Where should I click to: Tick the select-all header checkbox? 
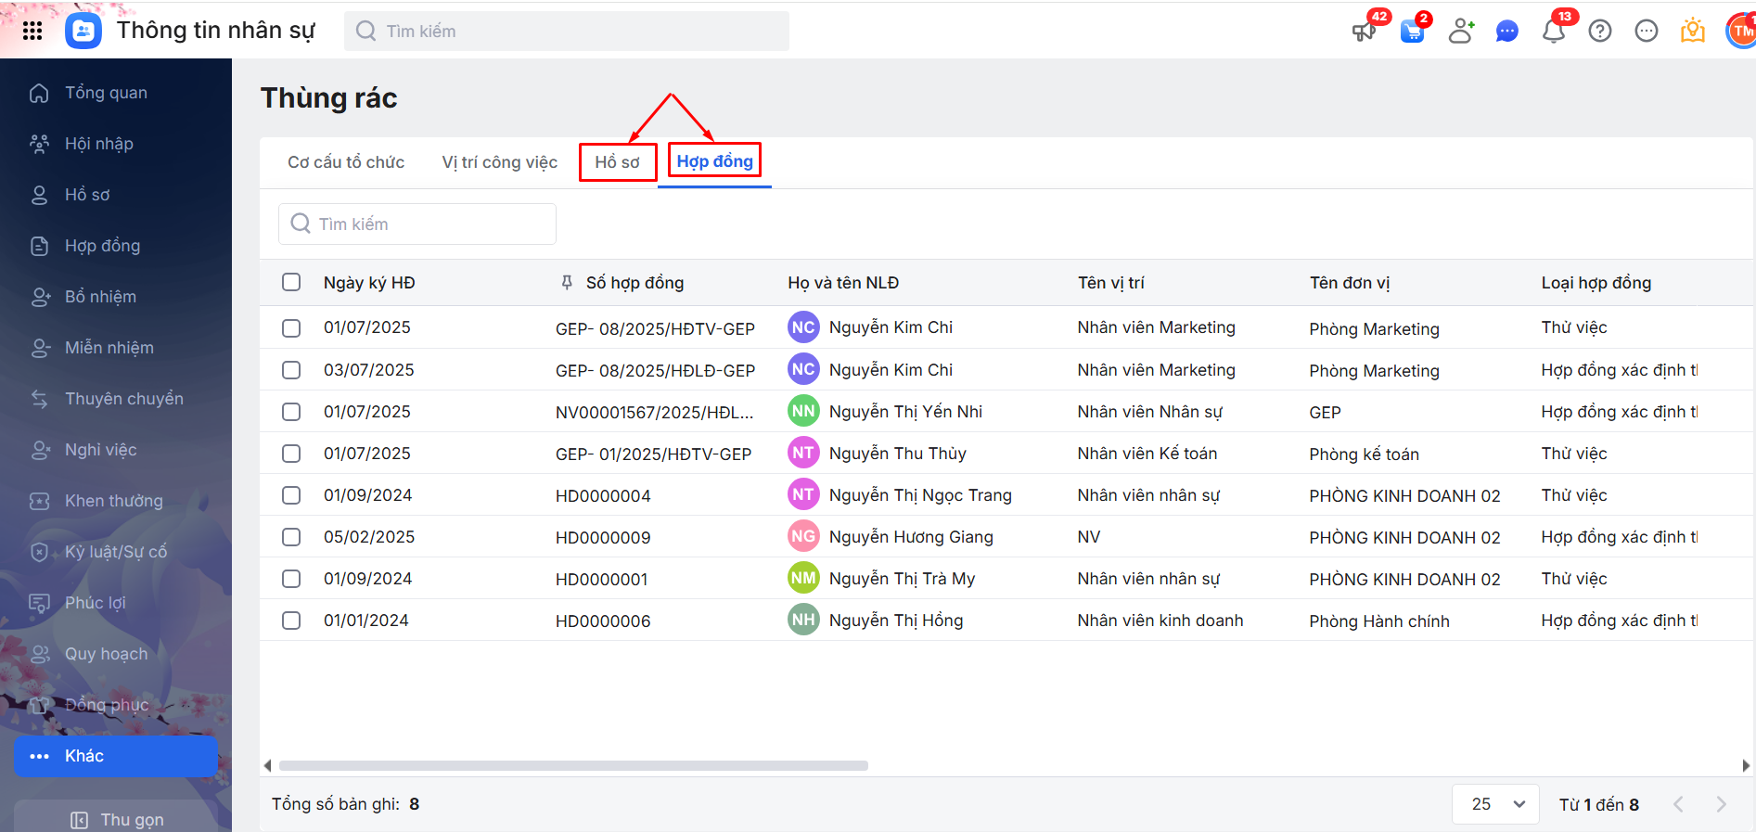[x=291, y=282]
